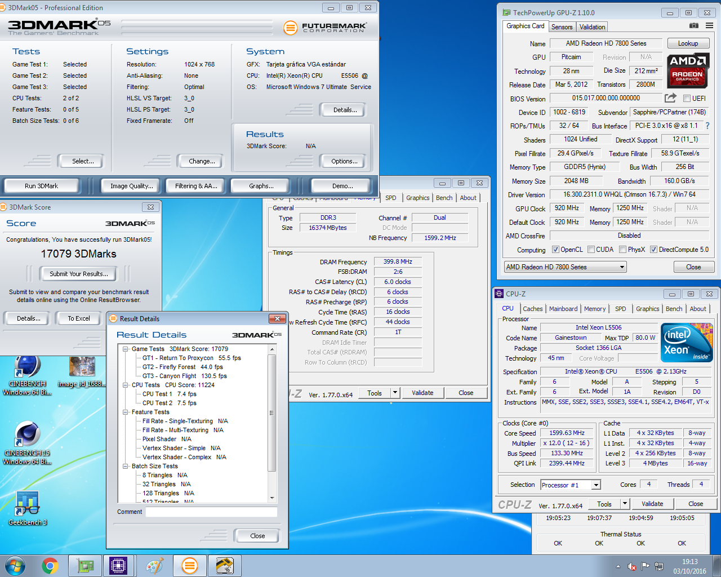This screenshot has height=577, width=721.
Task: Take a GPU-Z screenshot with the camera icon
Action: [694, 26]
